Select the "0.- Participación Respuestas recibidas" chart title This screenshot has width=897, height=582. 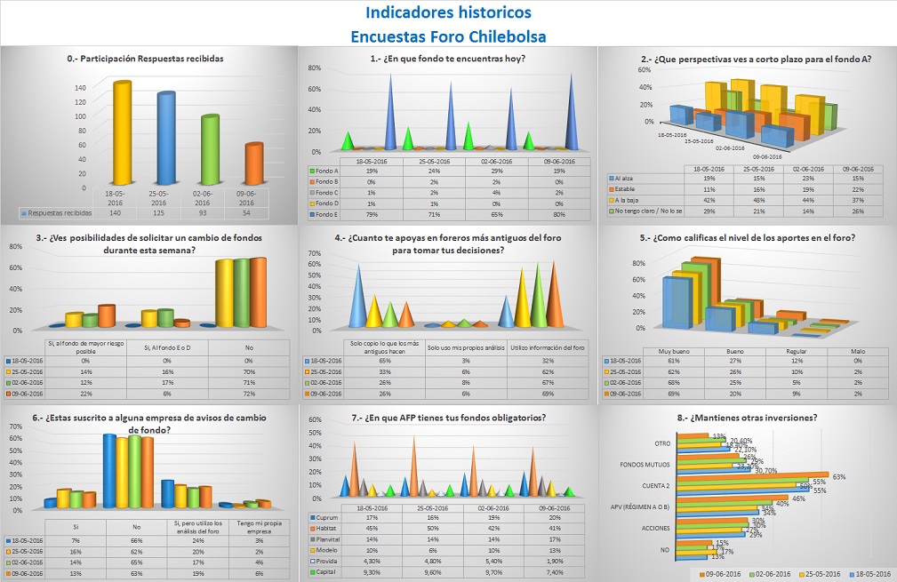point(145,59)
